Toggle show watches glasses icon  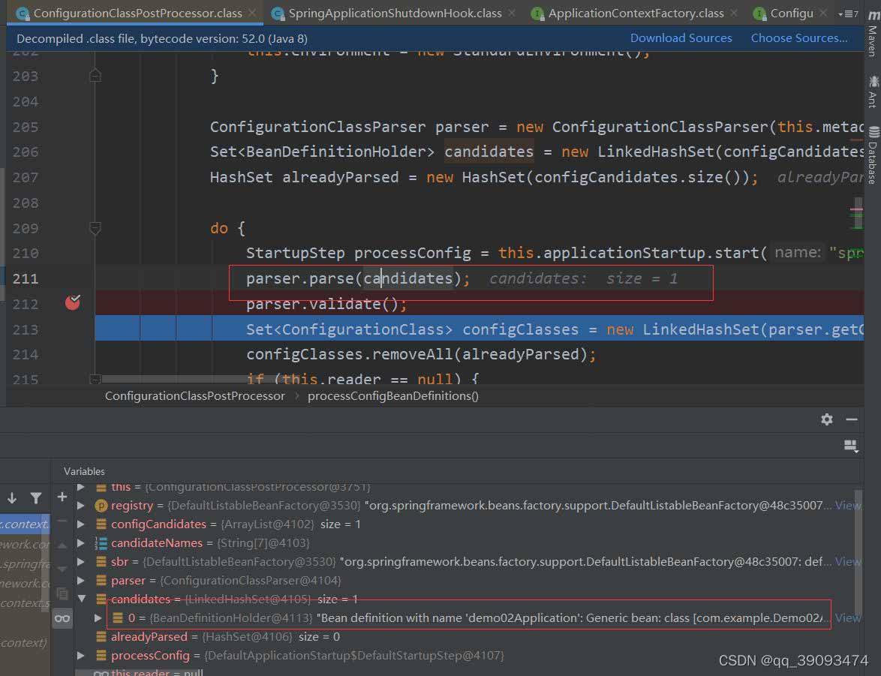62,618
